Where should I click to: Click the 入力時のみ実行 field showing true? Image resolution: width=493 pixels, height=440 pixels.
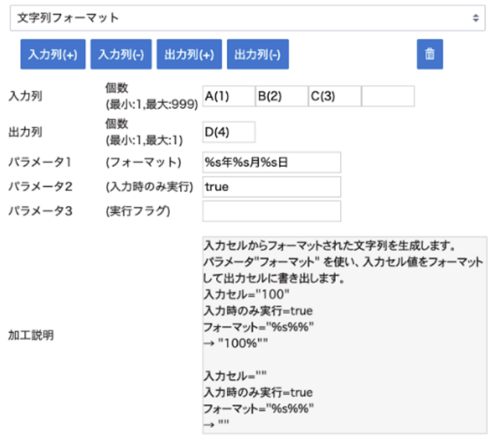tap(271, 187)
